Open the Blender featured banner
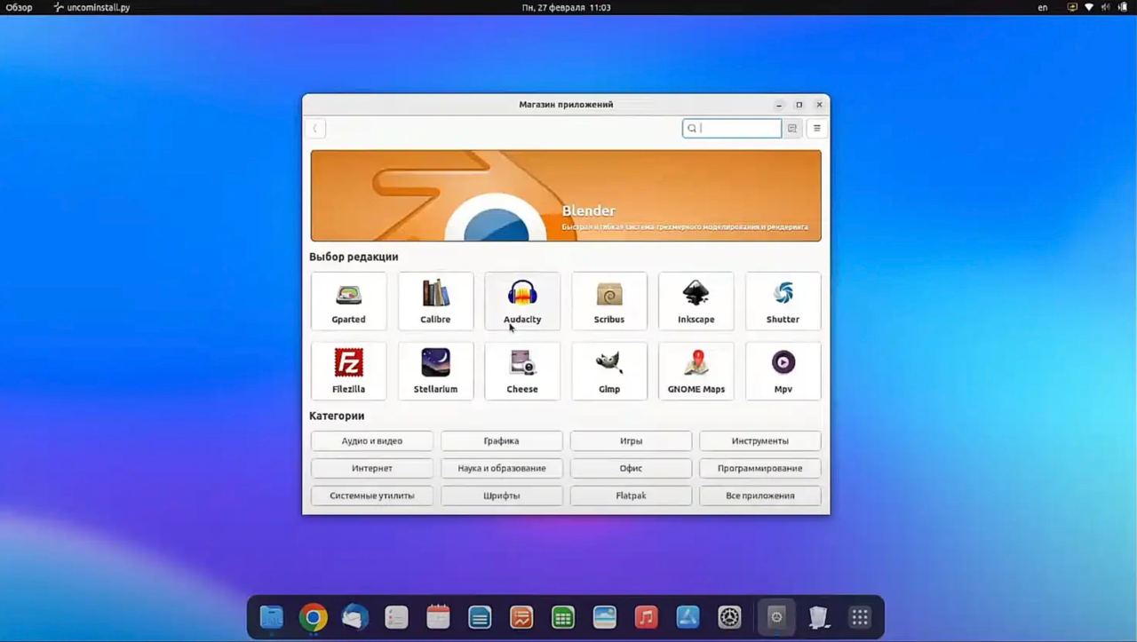This screenshot has height=642, width=1137. pos(566,195)
